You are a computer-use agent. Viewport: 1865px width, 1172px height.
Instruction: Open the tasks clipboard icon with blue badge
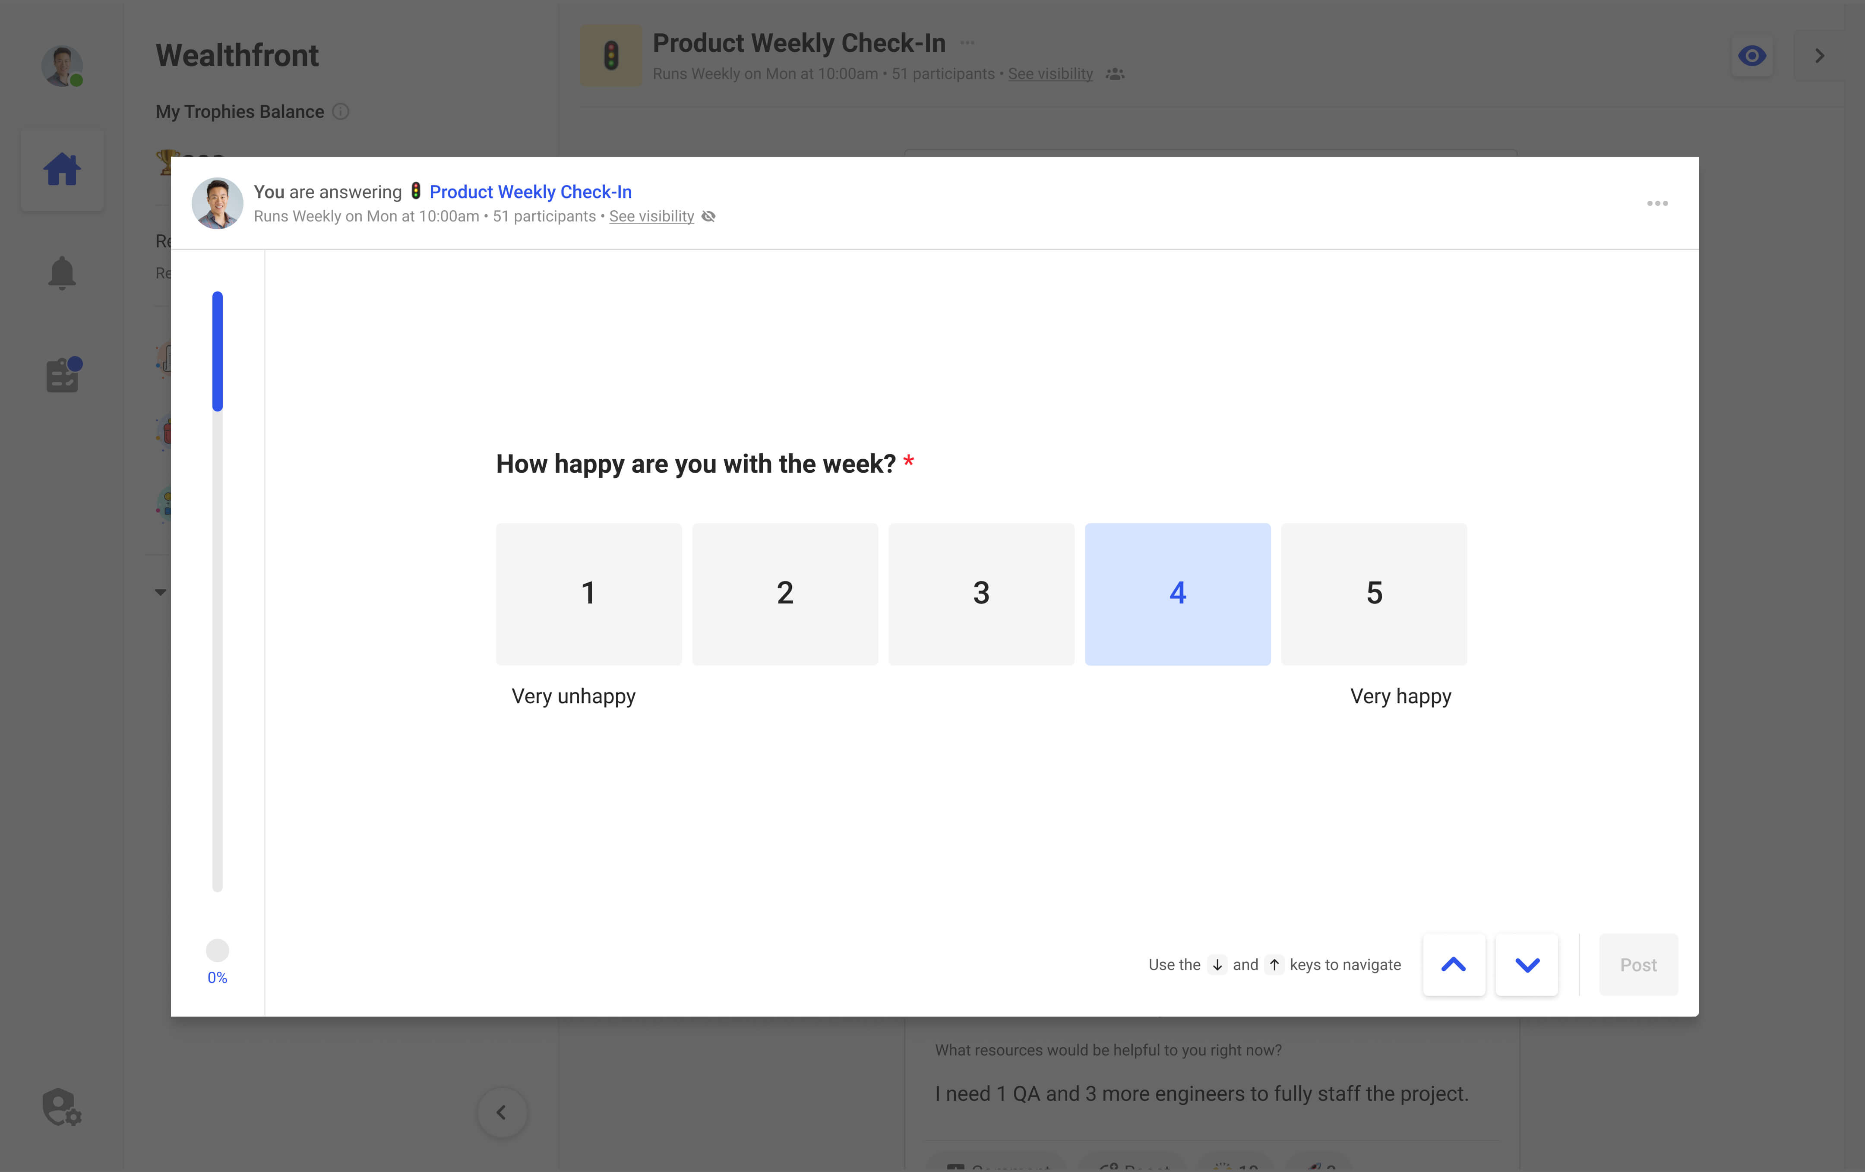pyautogui.click(x=62, y=375)
